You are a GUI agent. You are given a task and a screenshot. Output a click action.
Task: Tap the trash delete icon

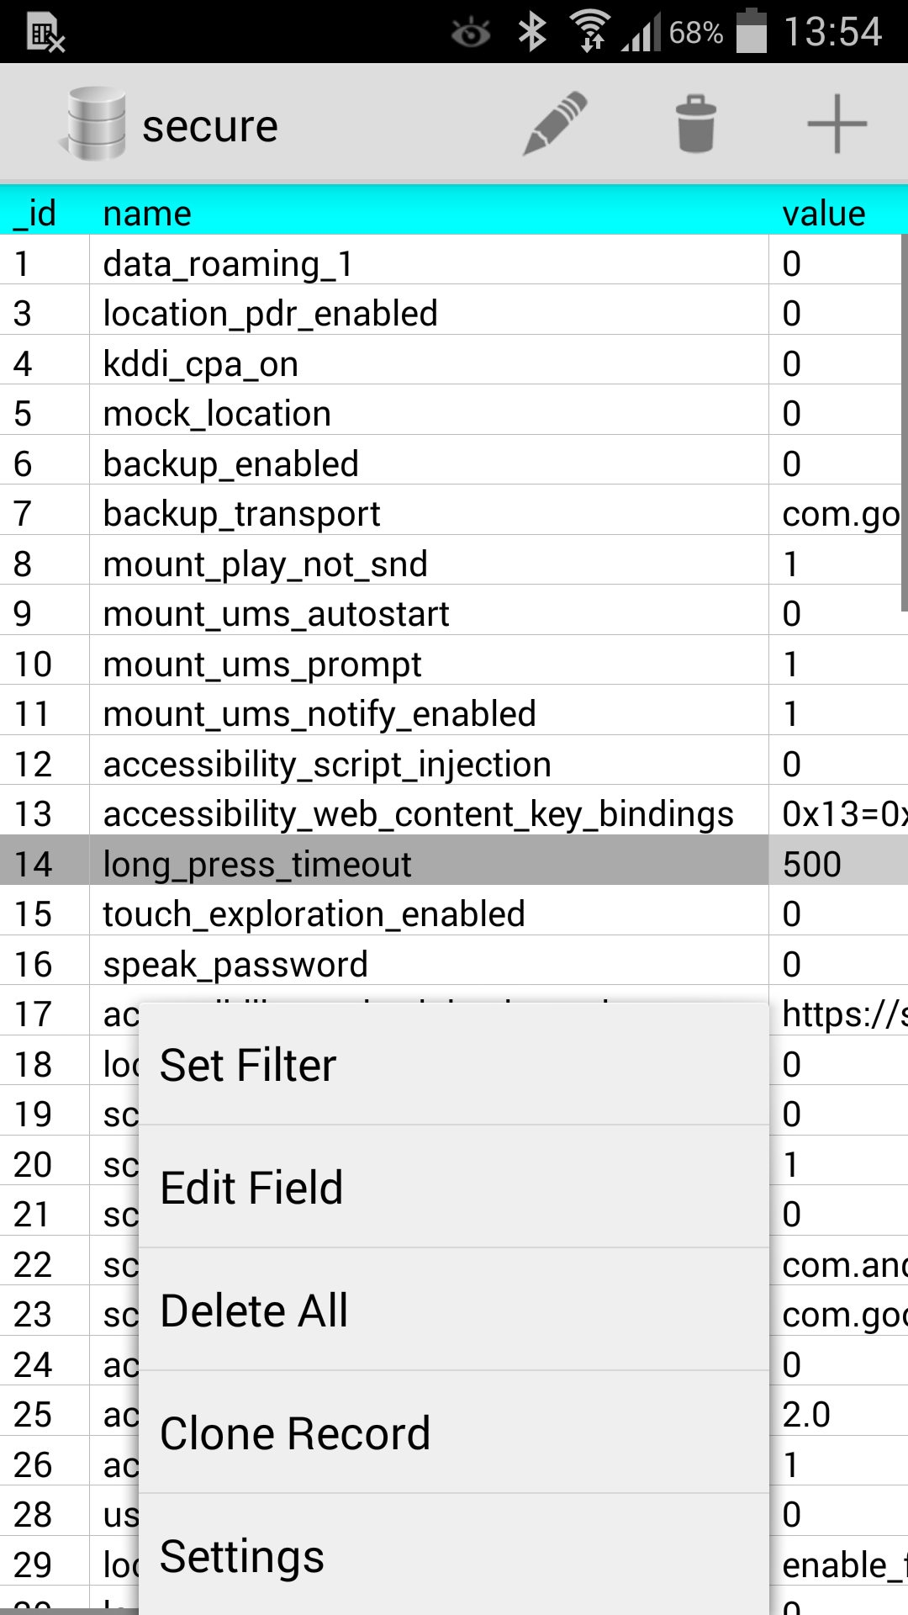696,124
